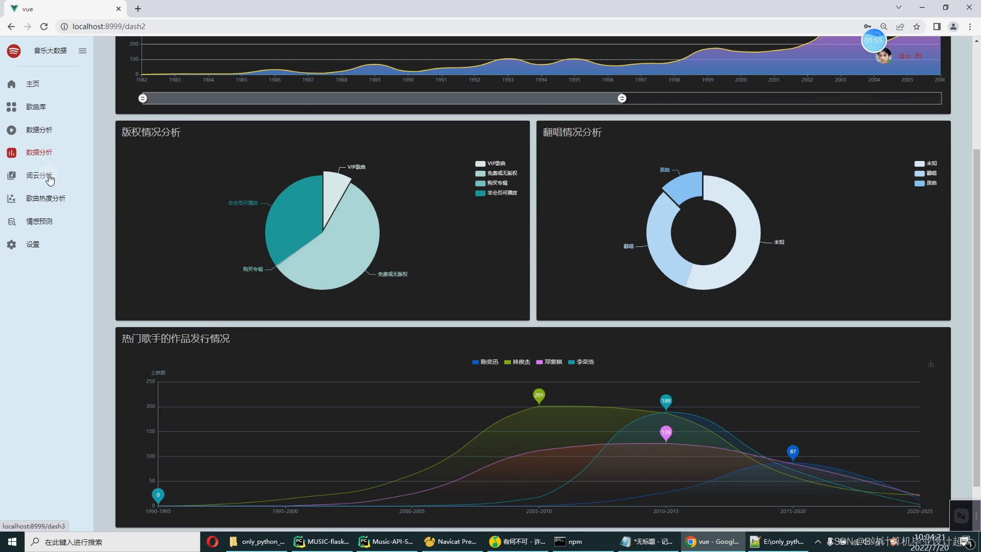
Task: Click left handle of the year zoom slider
Action: pyautogui.click(x=143, y=98)
